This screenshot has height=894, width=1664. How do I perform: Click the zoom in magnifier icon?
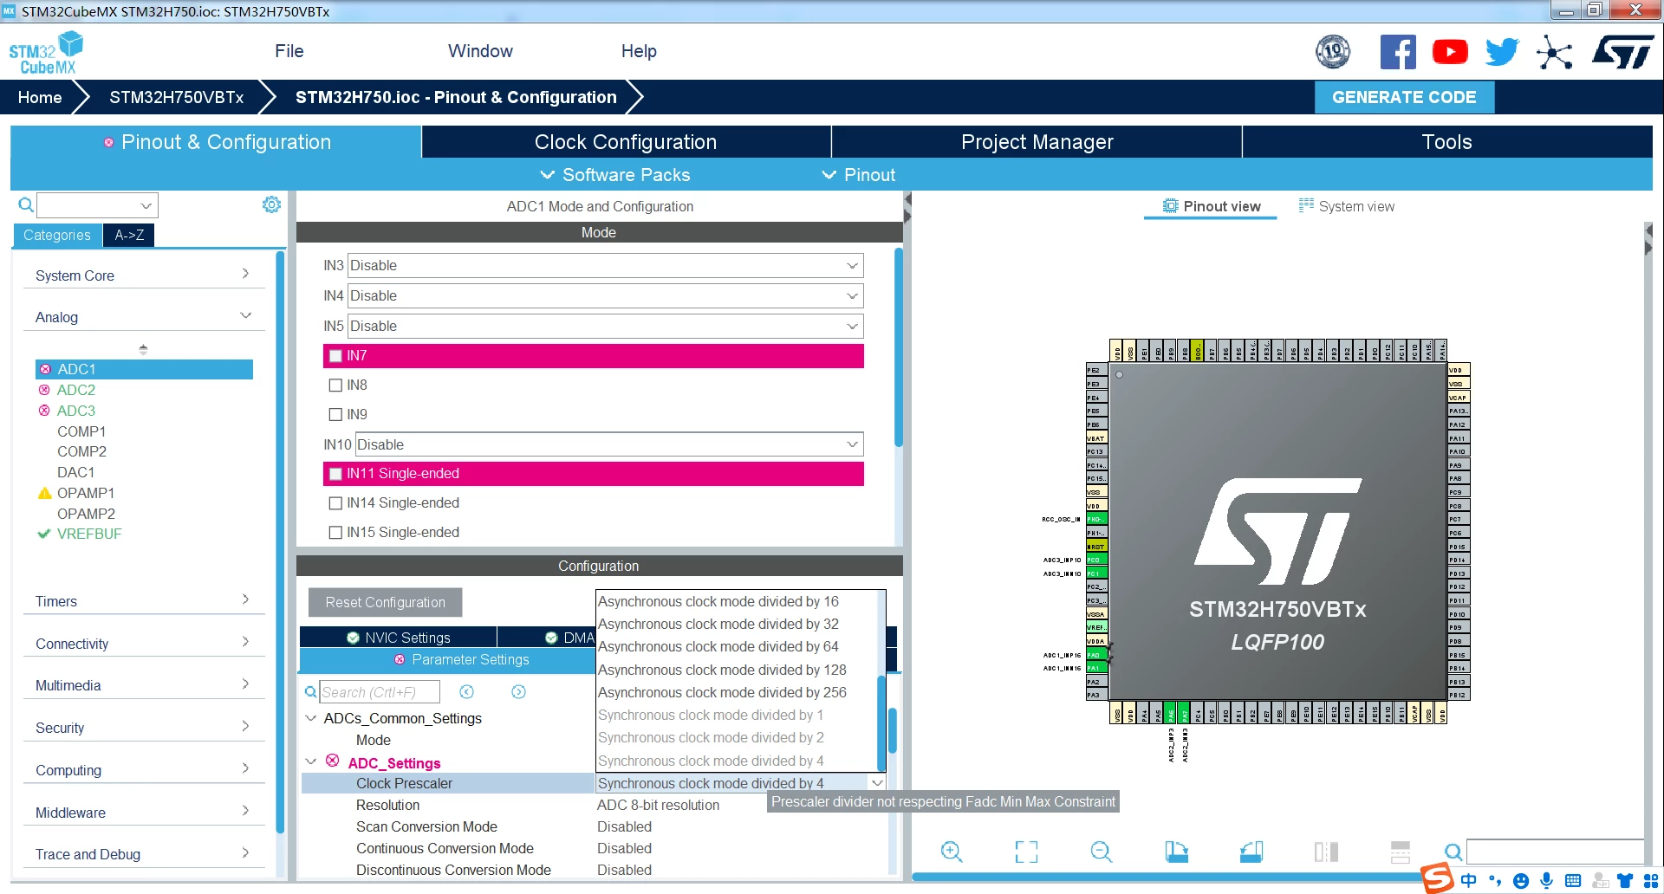click(951, 852)
